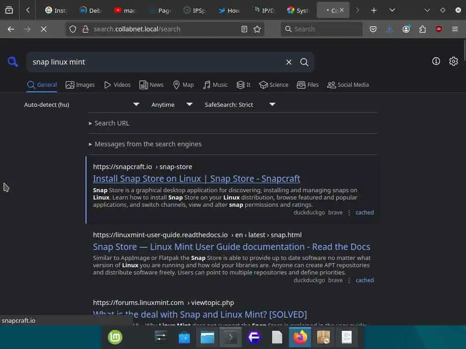Open Install Snap Store on Linux result
The image size is (466, 349).
pos(197,179)
